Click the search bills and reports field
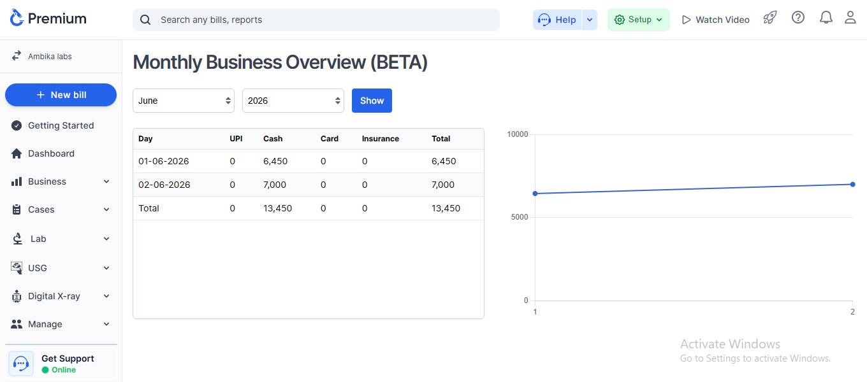 tap(316, 20)
